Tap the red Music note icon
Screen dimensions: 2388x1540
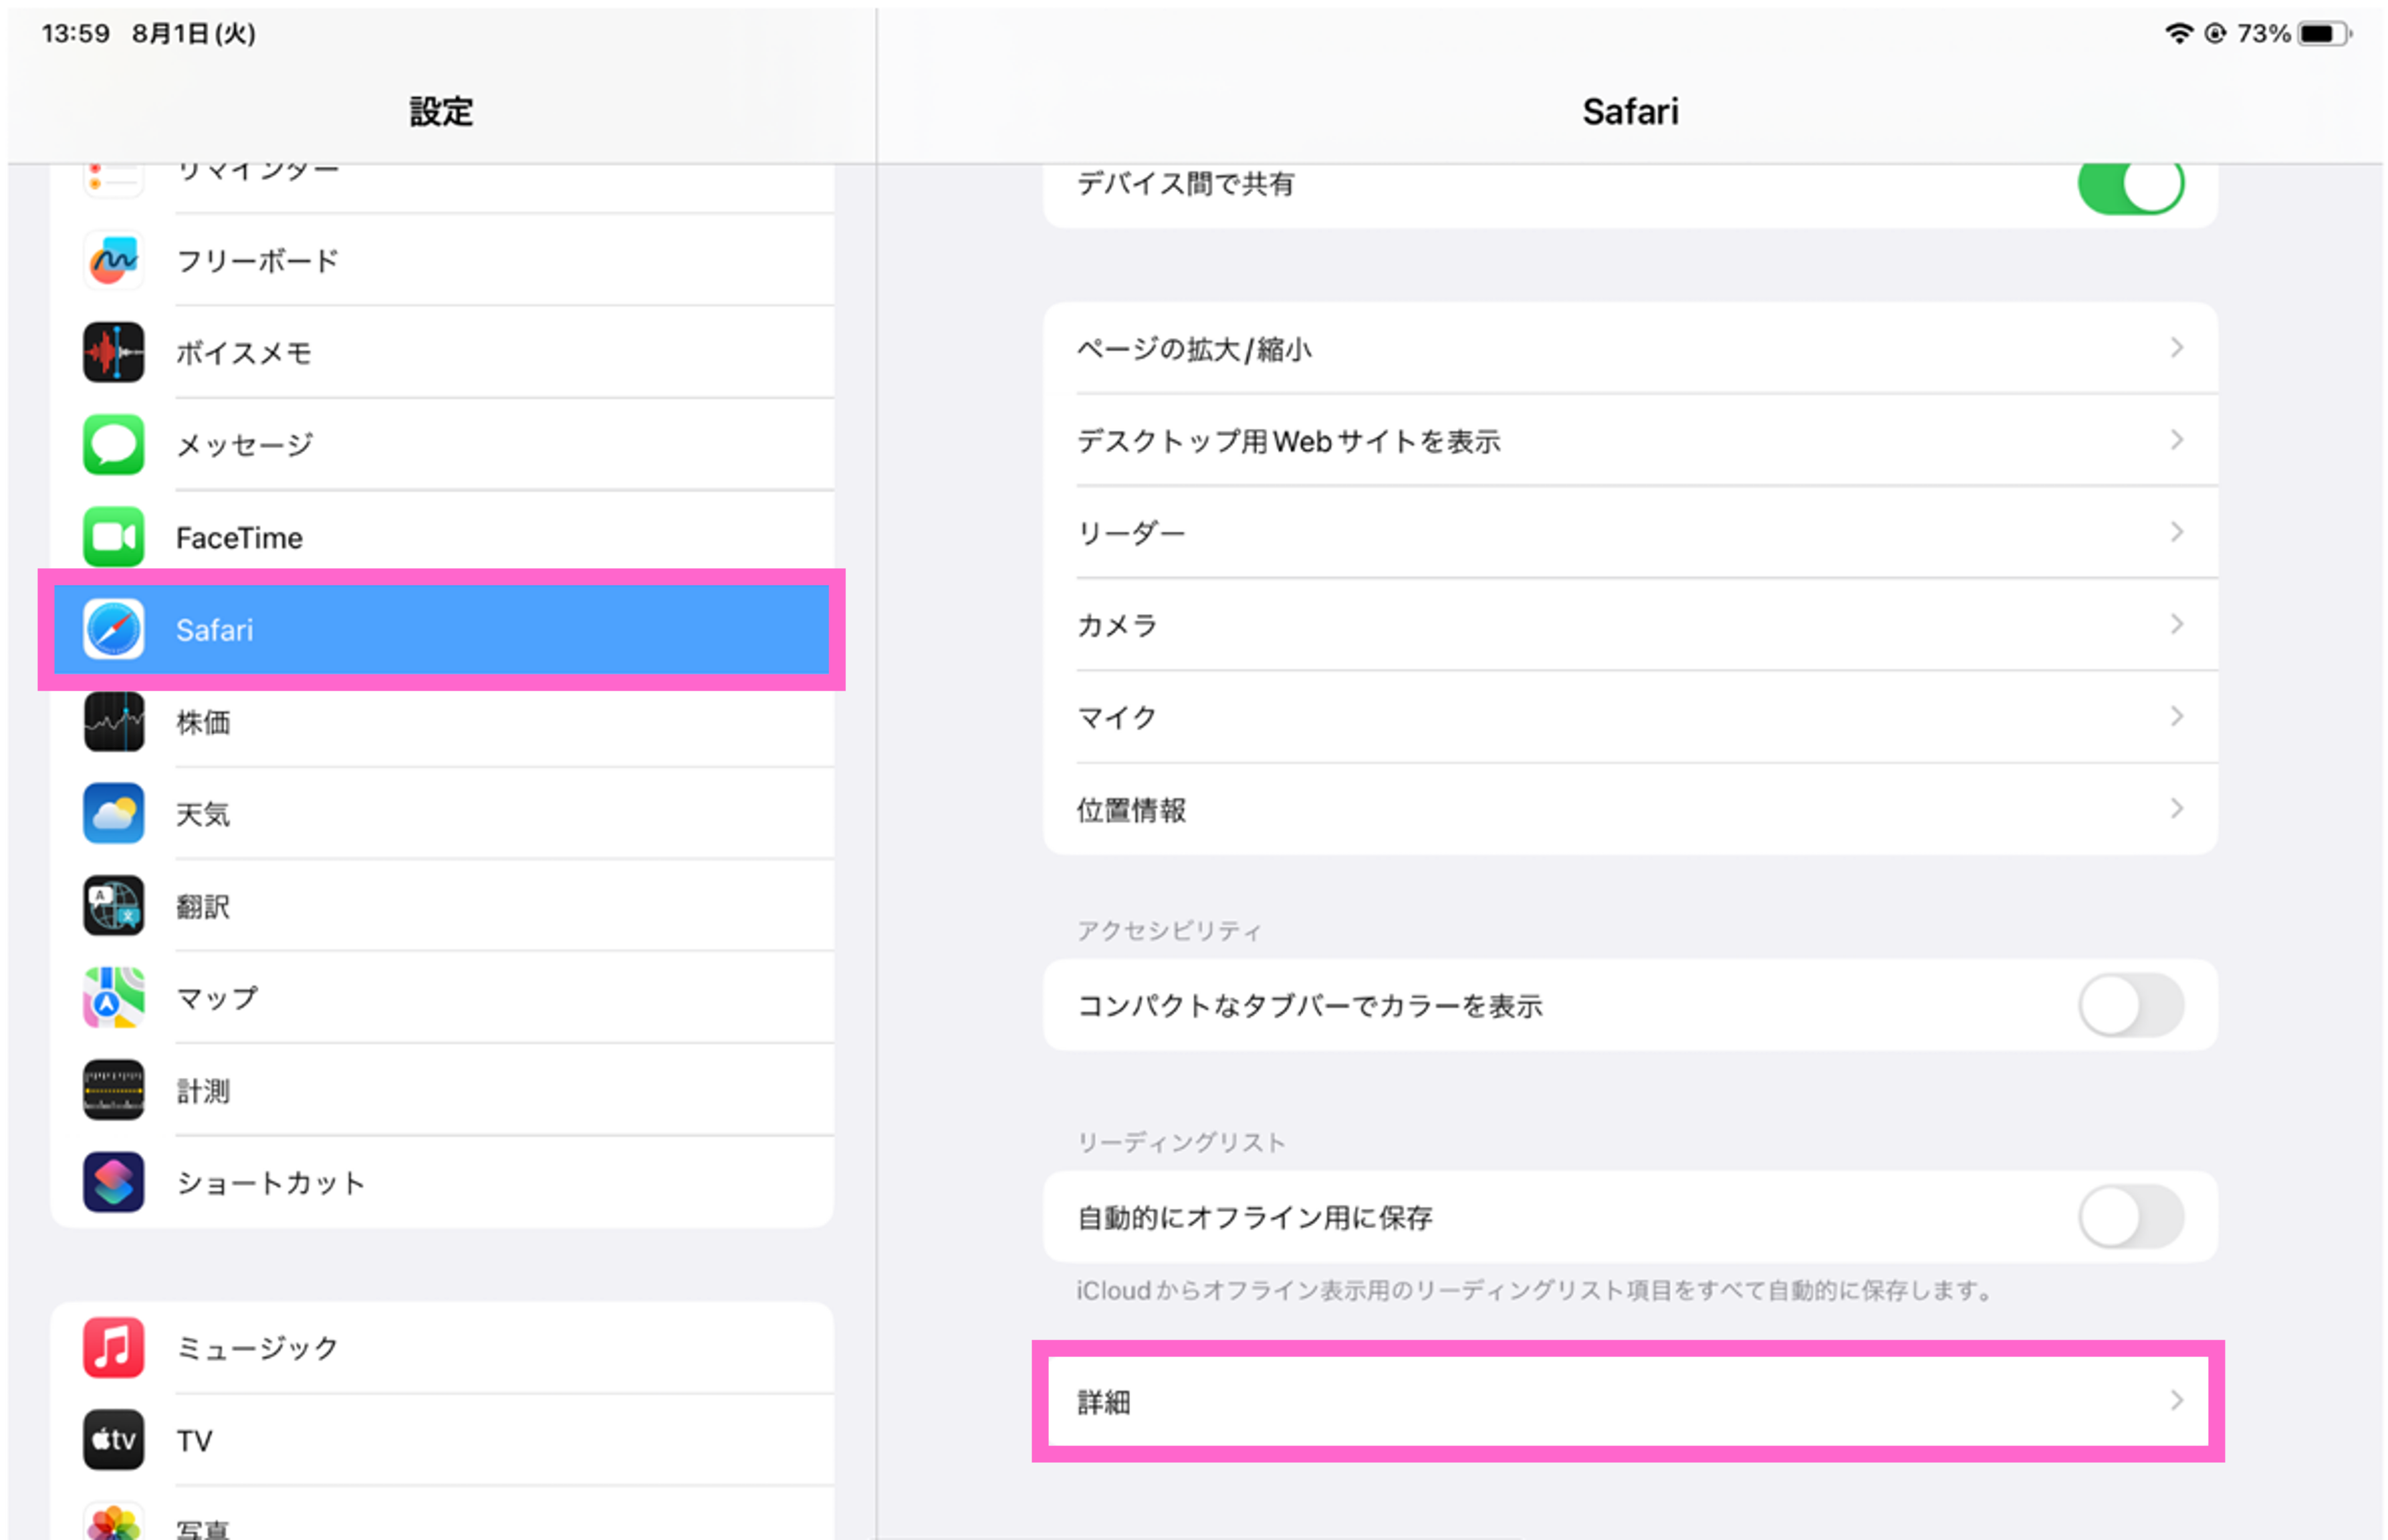point(113,1347)
